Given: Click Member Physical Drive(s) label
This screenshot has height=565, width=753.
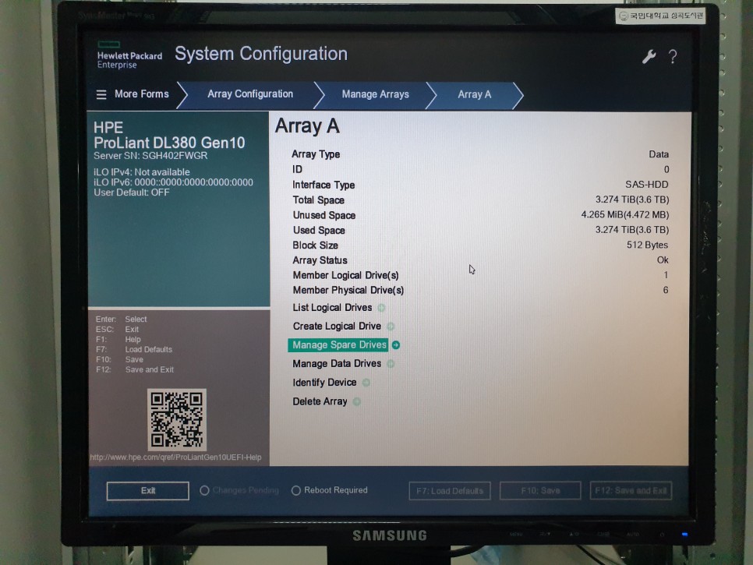Looking at the screenshot, I should [x=348, y=291].
